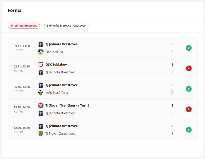
Task: Open the OŠK Soblahov team link
Action: click(56, 65)
